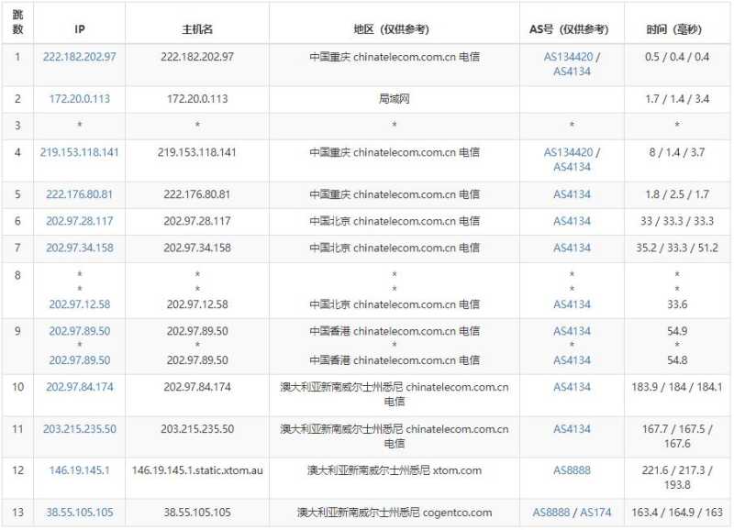Open AS8888 link in hop 12 row
Screen dimensions: 734x530
572,470
